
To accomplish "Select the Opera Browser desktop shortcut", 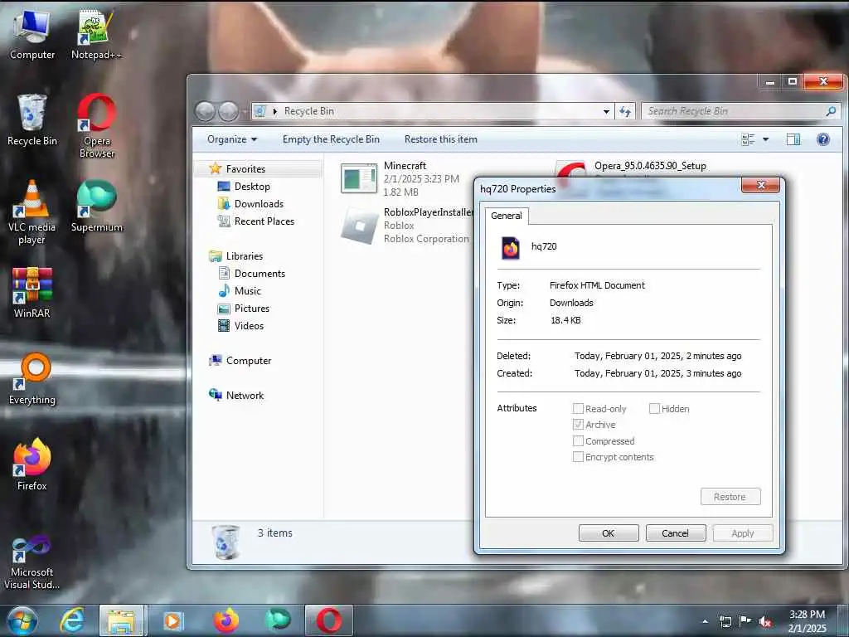I will pyautogui.click(x=96, y=126).
